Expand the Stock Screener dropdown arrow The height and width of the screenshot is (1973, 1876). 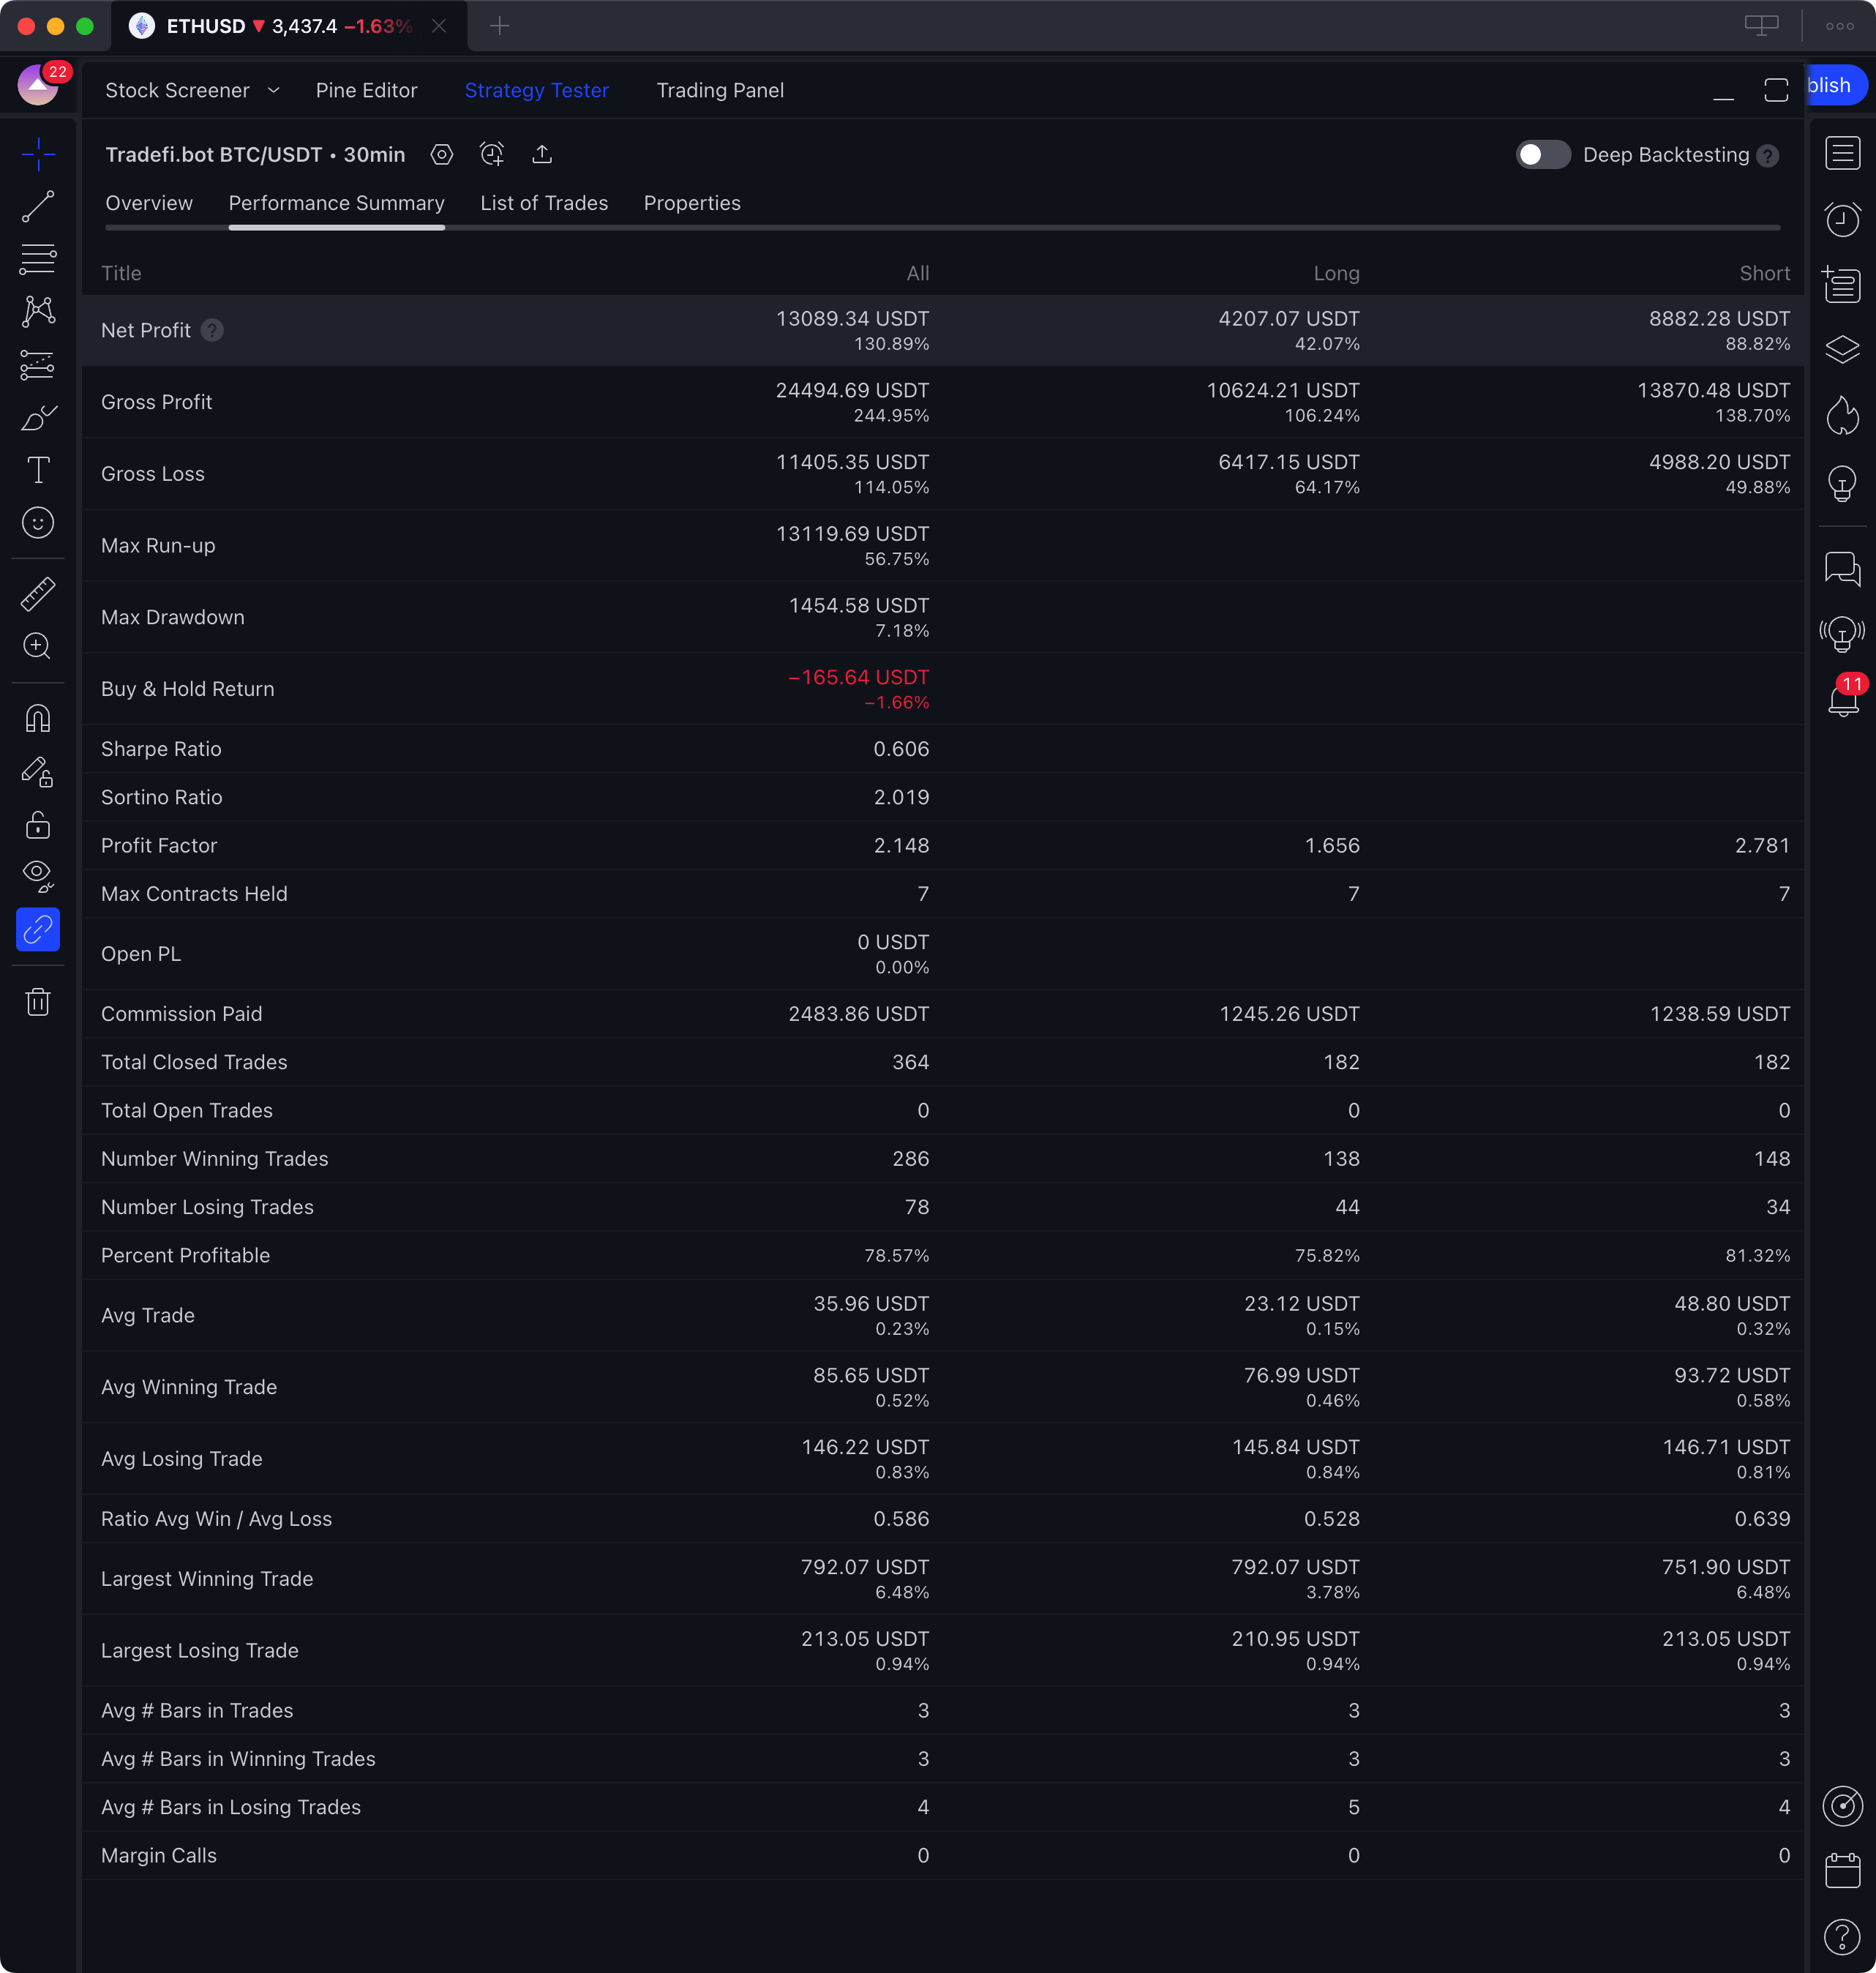pos(273,90)
